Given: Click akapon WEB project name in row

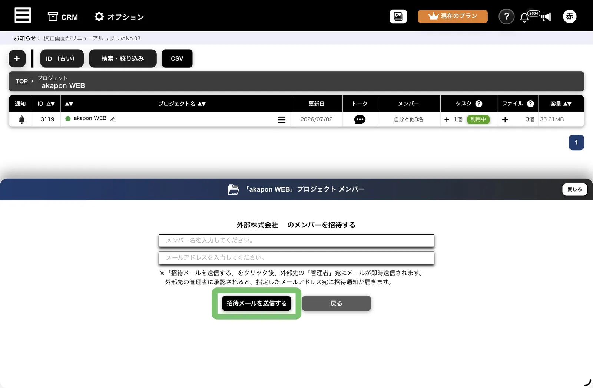Looking at the screenshot, I should tap(90, 118).
